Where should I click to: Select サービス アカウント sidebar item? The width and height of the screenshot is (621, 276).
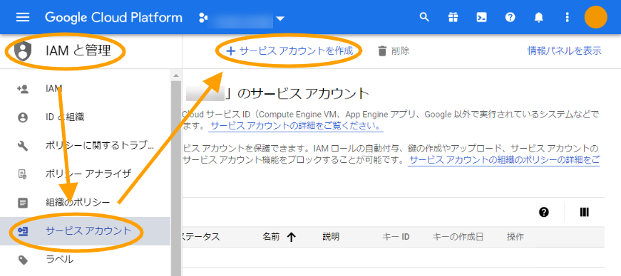click(x=85, y=231)
